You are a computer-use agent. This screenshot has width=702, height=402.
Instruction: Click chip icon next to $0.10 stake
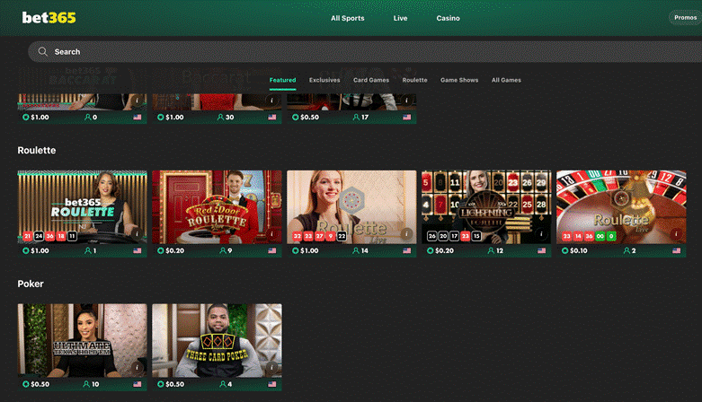565,251
